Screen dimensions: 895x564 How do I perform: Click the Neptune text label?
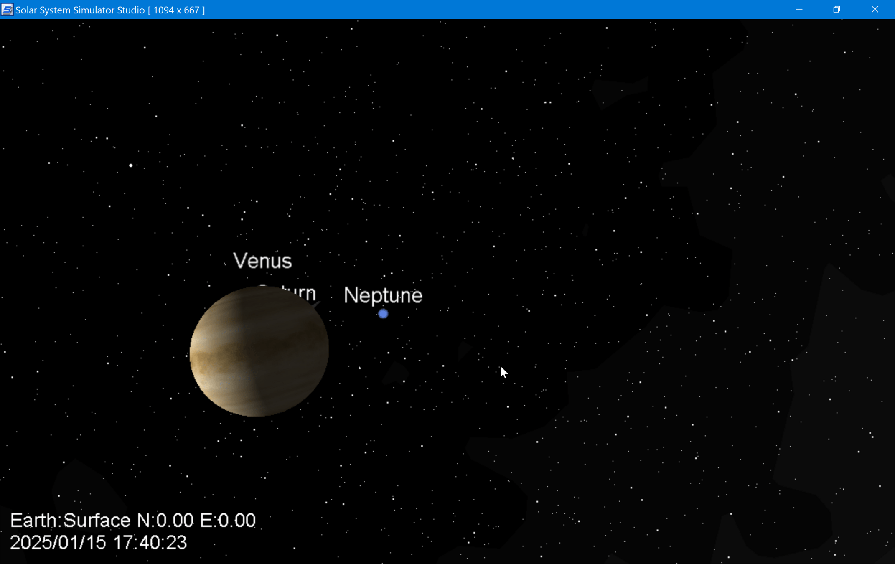point(383,295)
